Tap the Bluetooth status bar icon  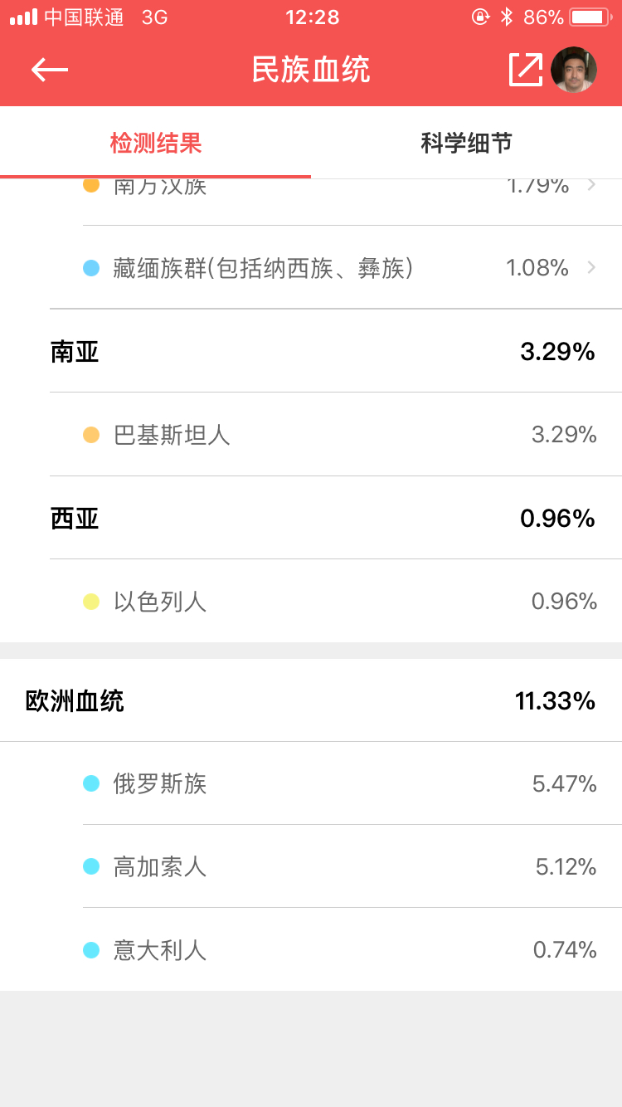[x=506, y=17]
